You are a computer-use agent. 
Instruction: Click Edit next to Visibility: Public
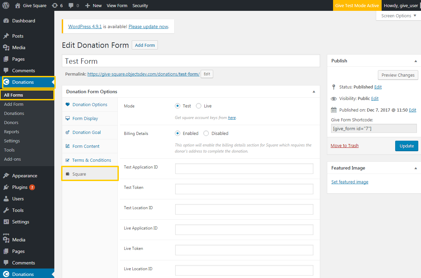[375, 98]
